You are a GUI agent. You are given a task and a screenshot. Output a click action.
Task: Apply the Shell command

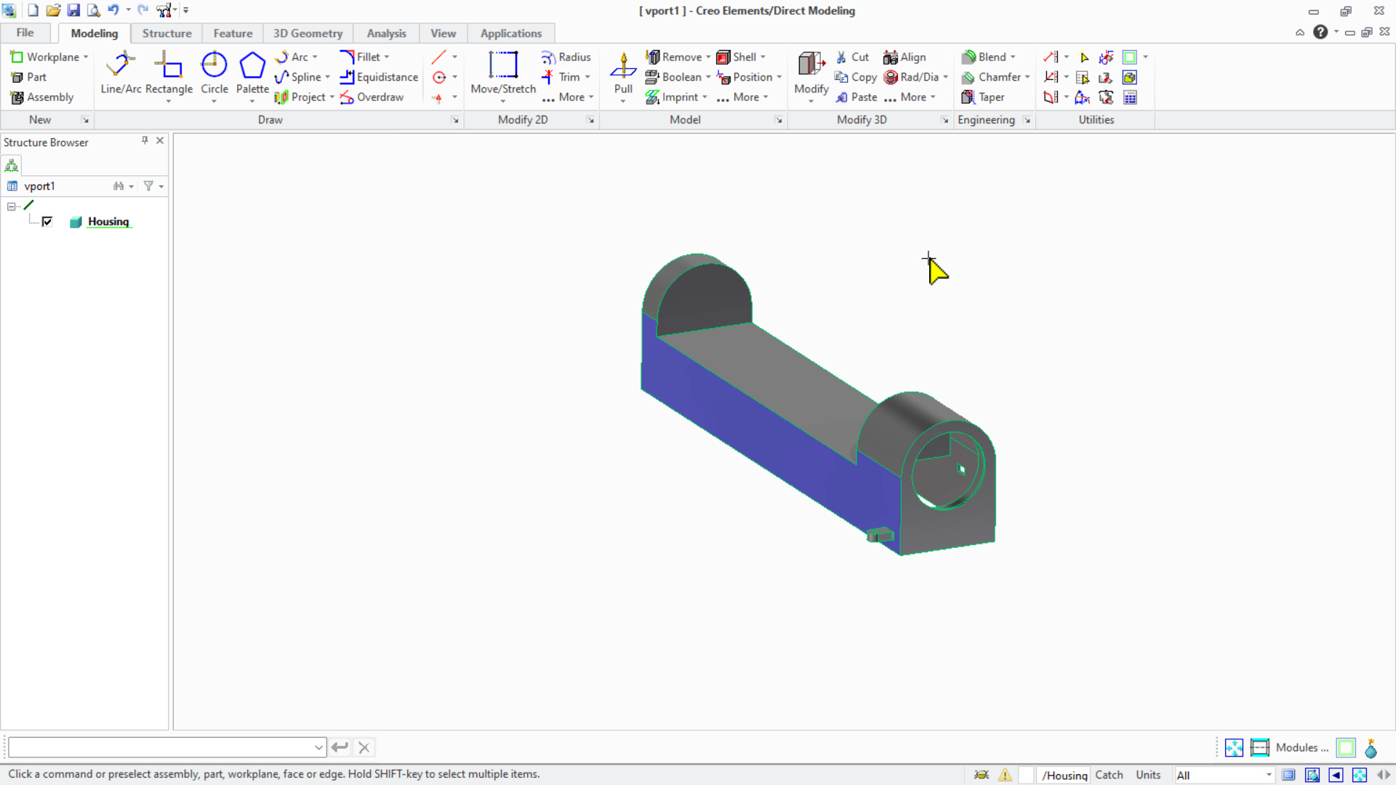pos(737,57)
